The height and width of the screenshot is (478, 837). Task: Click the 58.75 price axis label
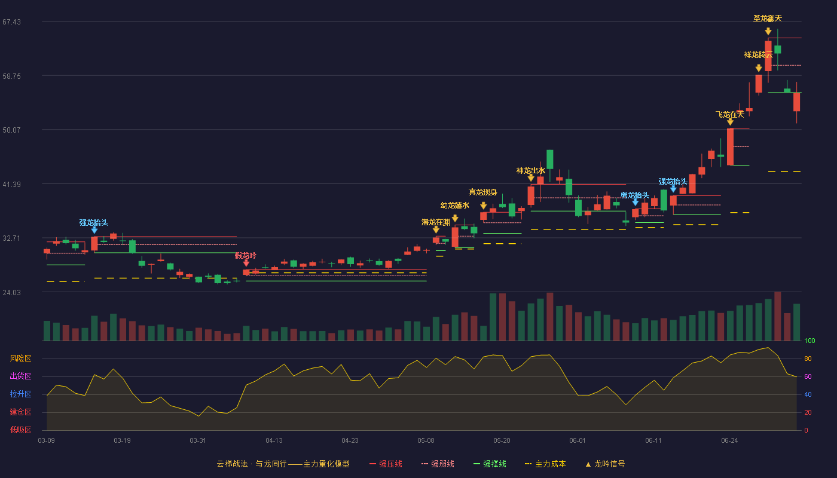(11, 76)
